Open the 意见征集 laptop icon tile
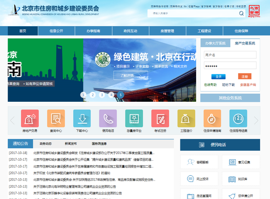Screen dimensions: 270x199 tap(241, 162)
